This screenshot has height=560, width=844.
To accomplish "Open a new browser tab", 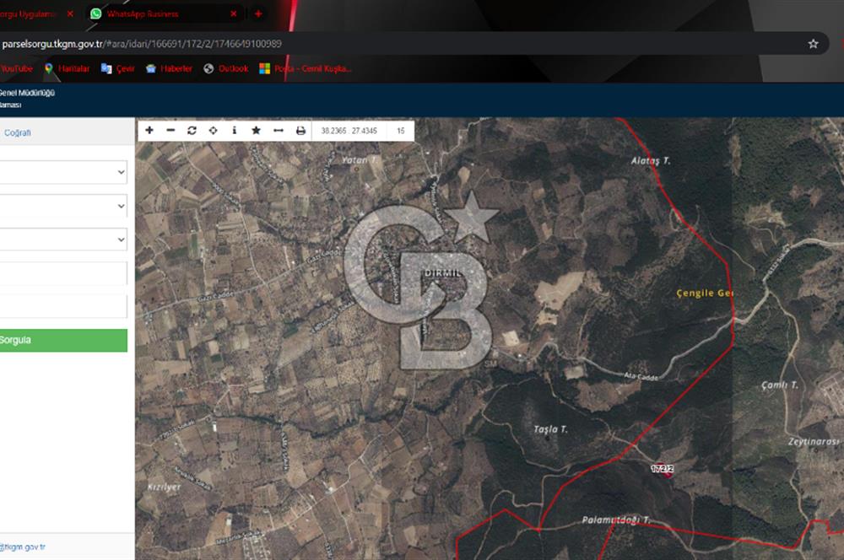I will coord(258,13).
